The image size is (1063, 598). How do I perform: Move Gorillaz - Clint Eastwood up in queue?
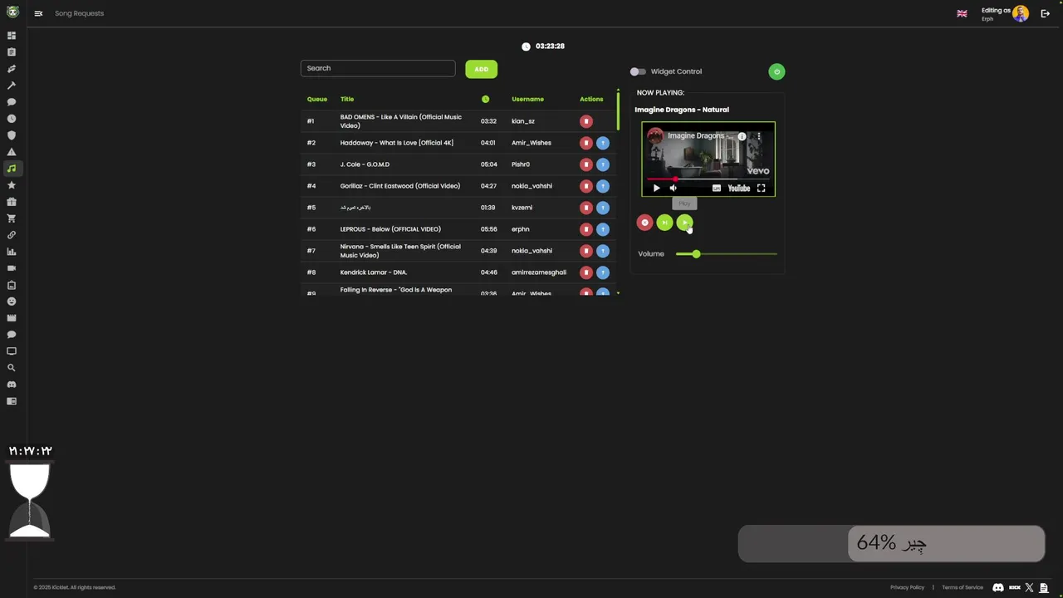coord(603,186)
